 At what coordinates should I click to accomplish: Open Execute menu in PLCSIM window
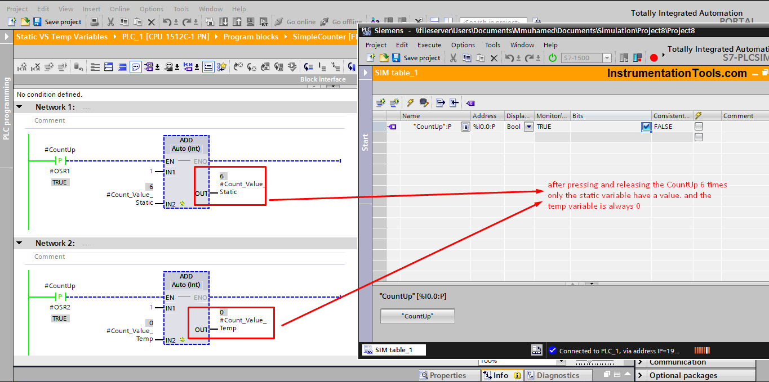point(429,45)
